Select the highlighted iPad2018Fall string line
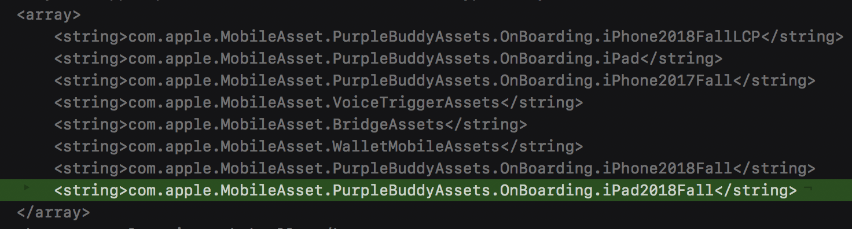852x229 pixels. [x=426, y=190]
